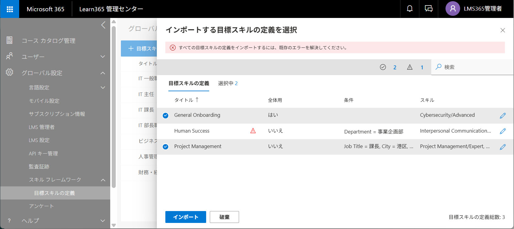Open サブスクリプション情報 in the sidebar

point(57,114)
